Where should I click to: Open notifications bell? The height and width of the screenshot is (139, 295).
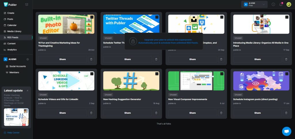281,4
